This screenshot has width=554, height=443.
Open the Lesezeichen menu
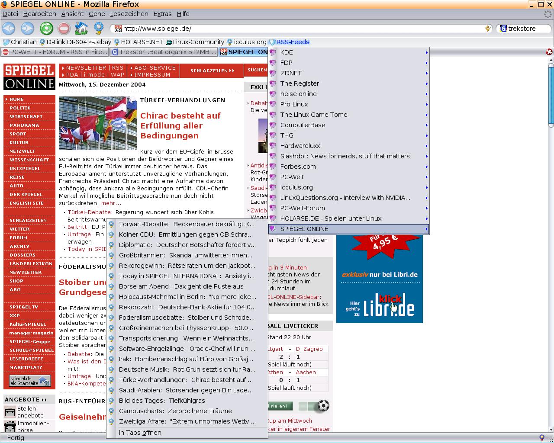point(129,14)
